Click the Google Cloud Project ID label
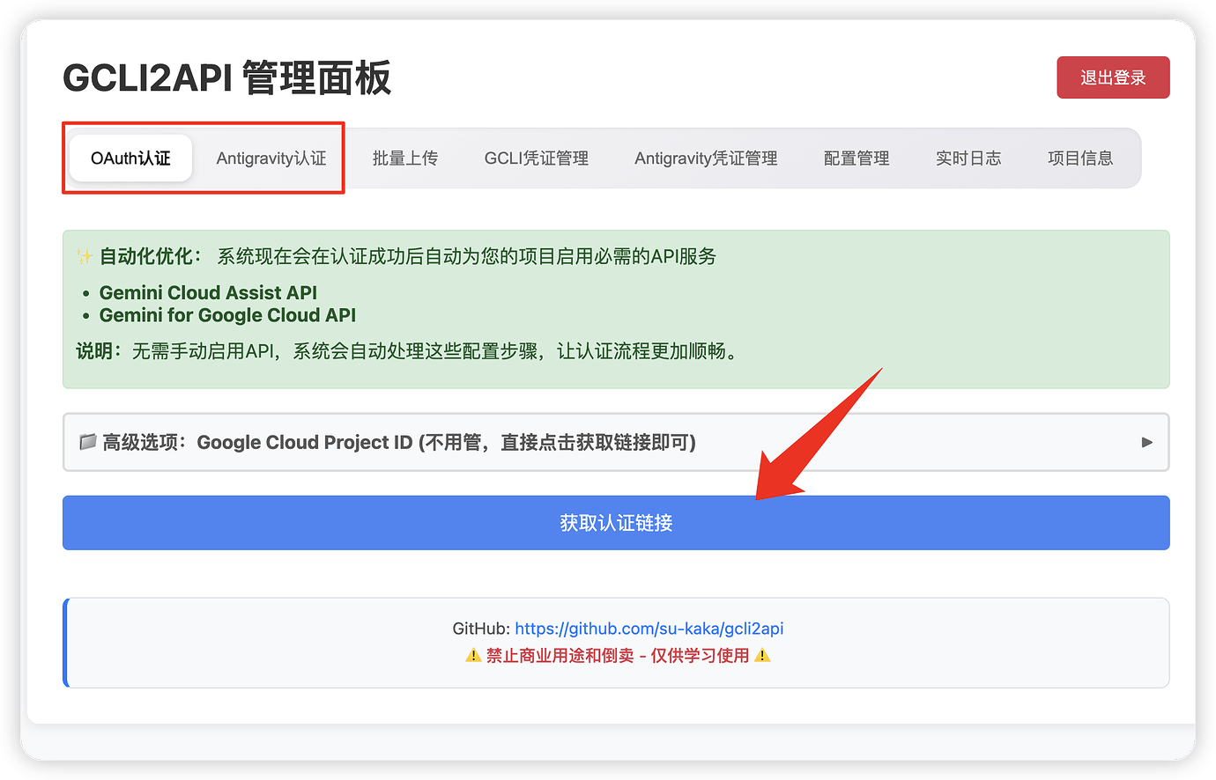 point(305,442)
